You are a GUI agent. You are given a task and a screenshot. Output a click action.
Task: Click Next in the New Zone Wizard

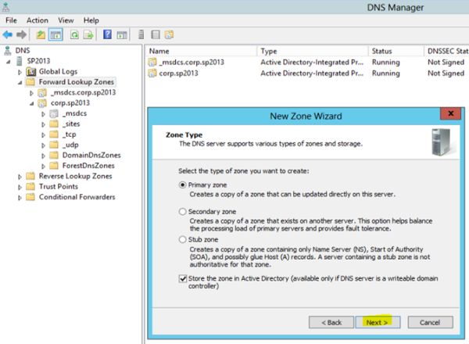[378, 322]
